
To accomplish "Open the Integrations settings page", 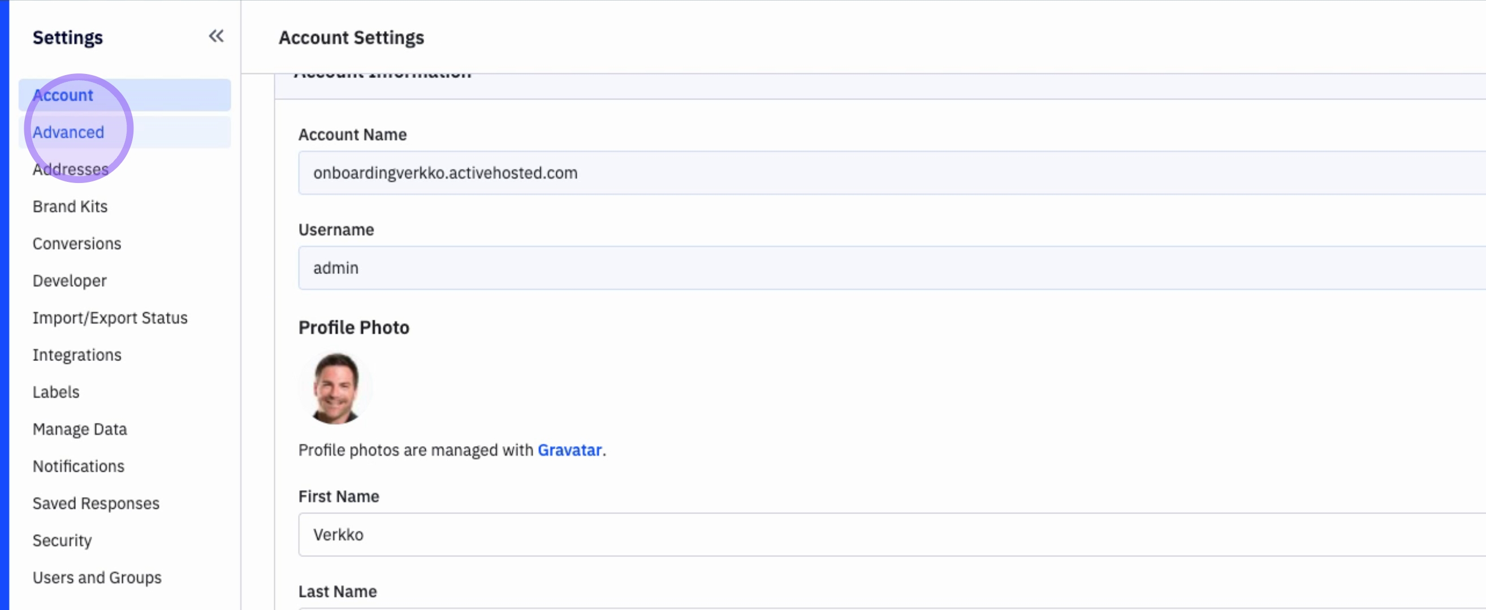I will point(77,355).
